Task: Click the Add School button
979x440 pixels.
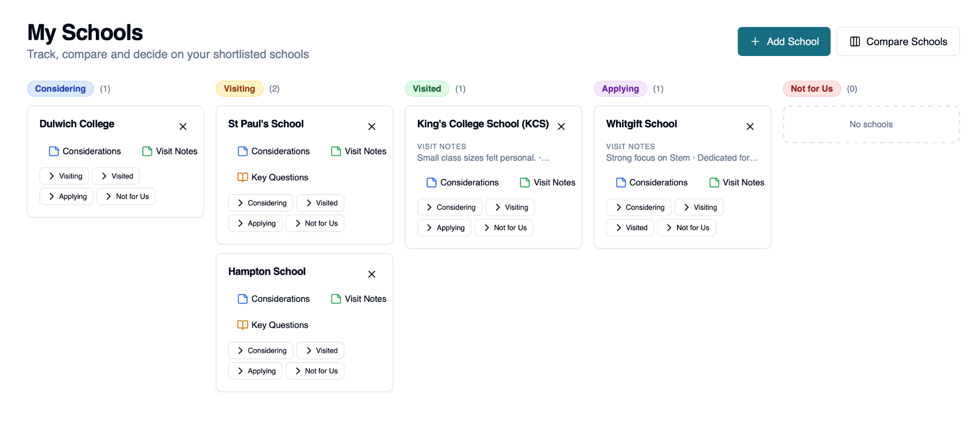Action: pos(784,41)
